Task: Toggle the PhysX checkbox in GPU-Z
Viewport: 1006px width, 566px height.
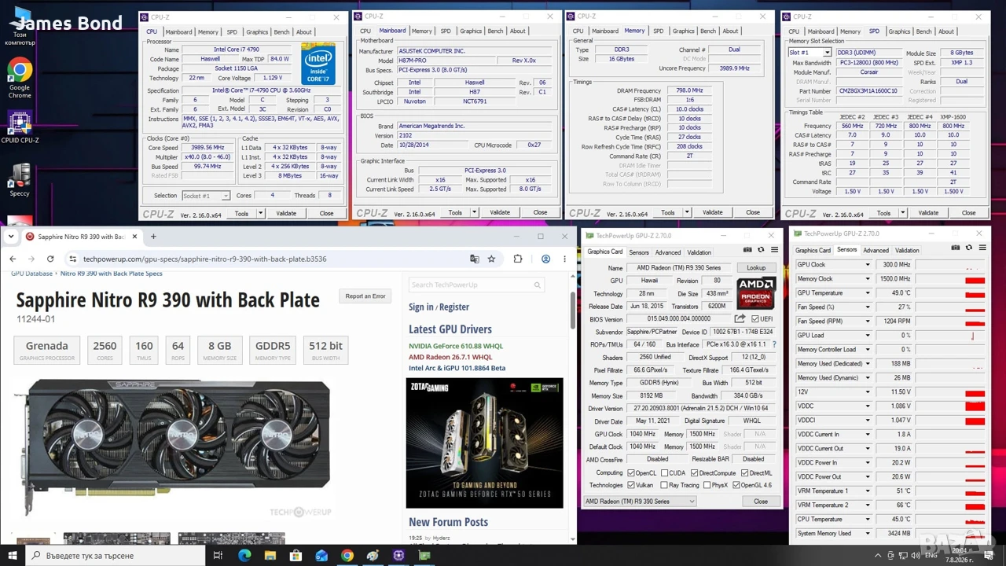Action: coord(706,485)
